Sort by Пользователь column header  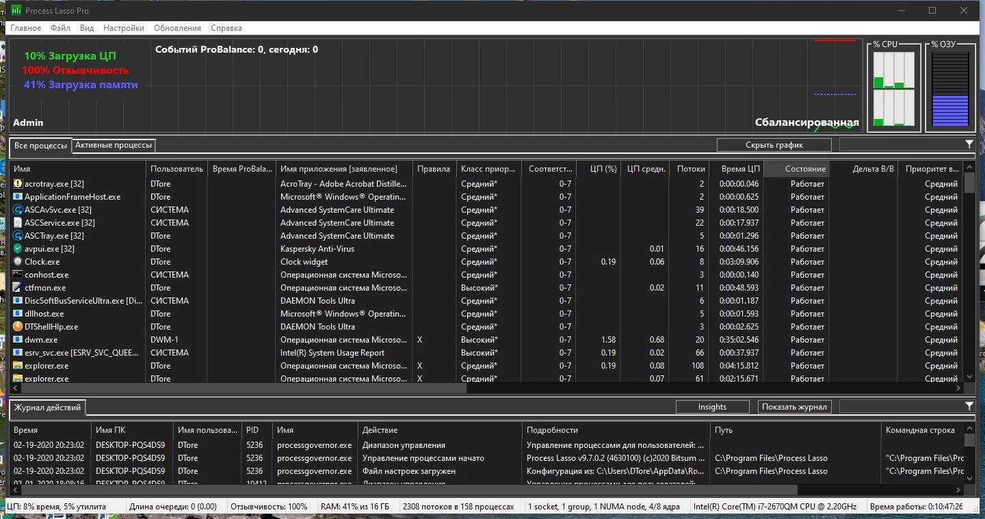coord(176,169)
